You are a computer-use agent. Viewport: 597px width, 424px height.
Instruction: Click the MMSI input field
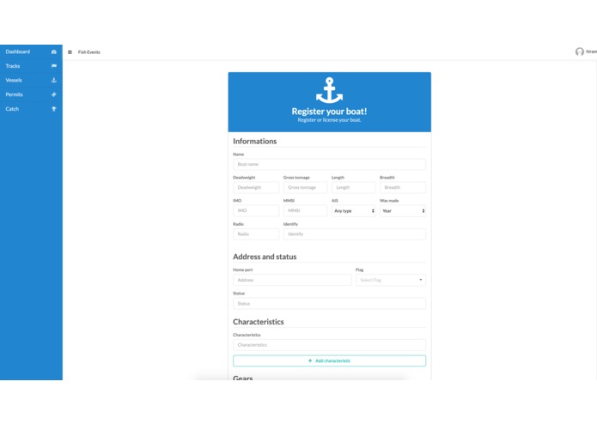coord(305,210)
